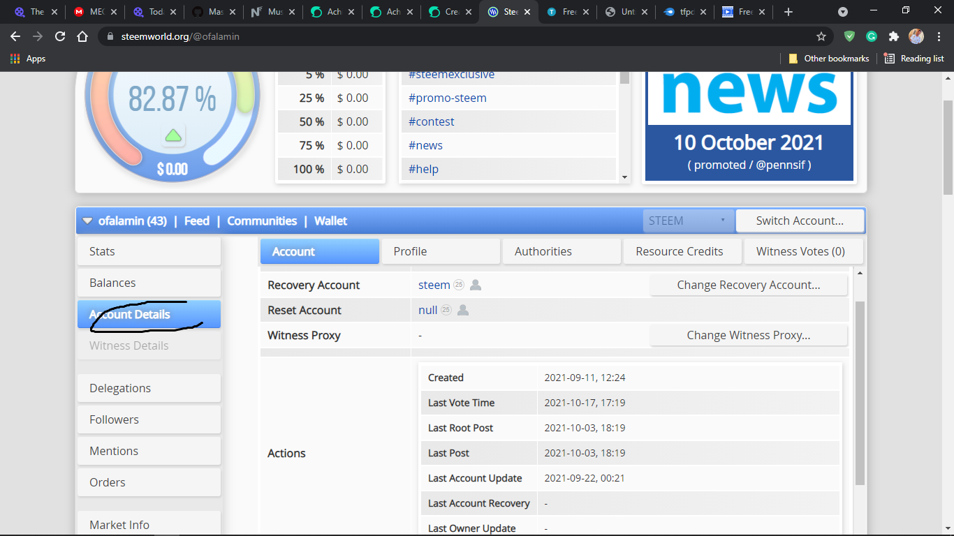Click the green voting power up arrow
The image size is (954, 536).
pyautogui.click(x=173, y=135)
